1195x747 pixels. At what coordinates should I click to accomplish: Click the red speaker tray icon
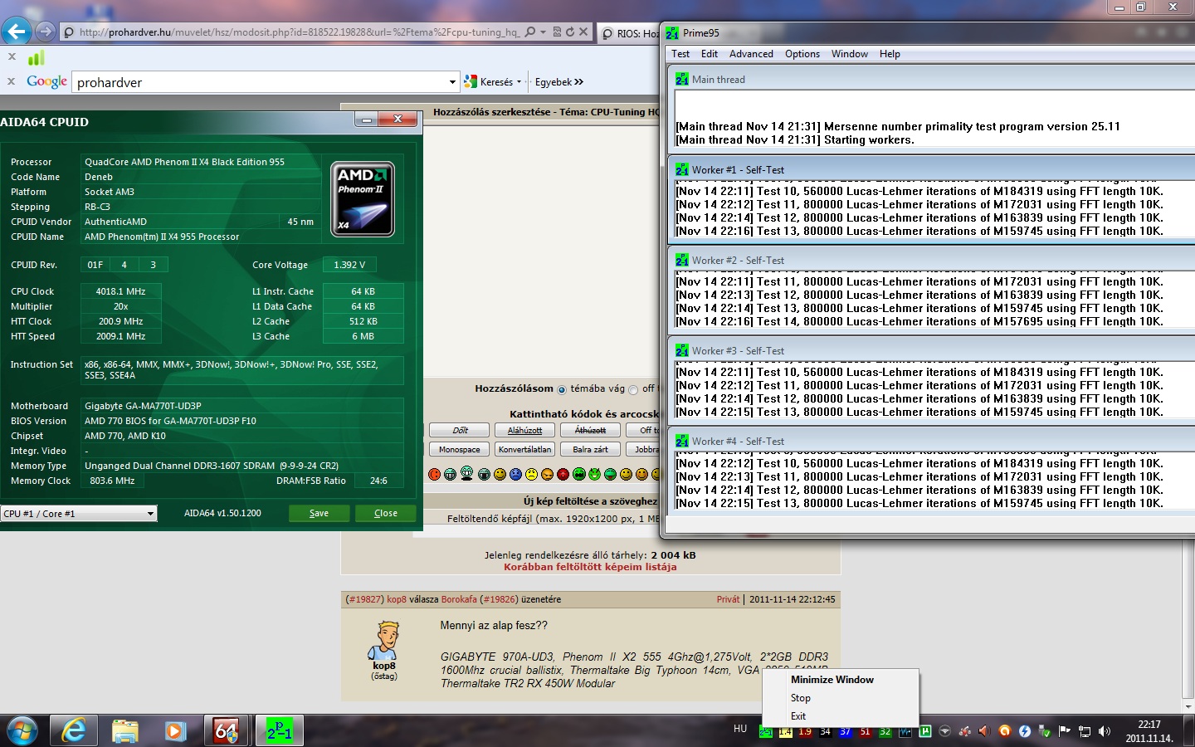pos(984,731)
